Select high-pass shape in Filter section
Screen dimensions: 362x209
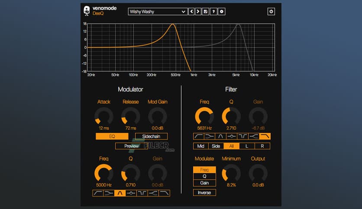(199, 136)
